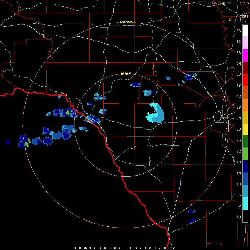This screenshot has height=250, width=250.
Task: Click legend value "22"
Action: [239, 151]
